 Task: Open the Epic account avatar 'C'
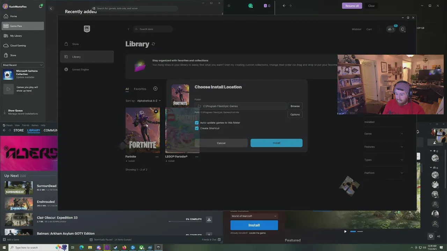click(x=402, y=29)
